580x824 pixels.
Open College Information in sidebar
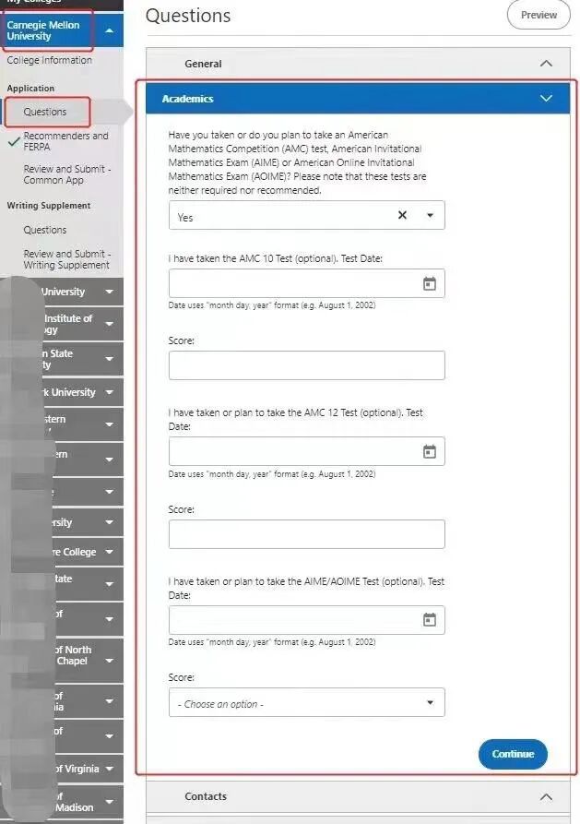(50, 61)
